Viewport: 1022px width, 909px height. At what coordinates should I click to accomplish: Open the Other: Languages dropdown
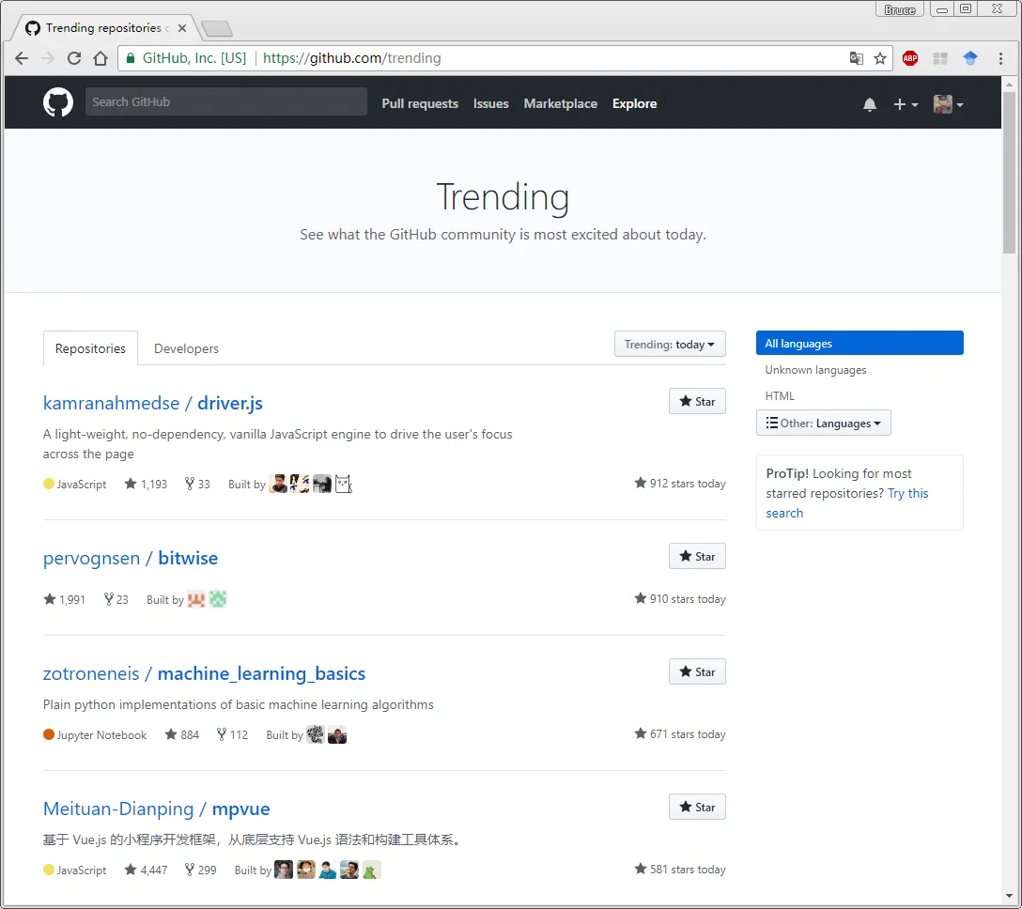(x=824, y=424)
